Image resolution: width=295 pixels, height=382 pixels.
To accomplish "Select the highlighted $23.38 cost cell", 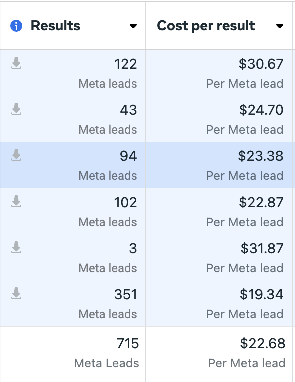I will point(219,165).
